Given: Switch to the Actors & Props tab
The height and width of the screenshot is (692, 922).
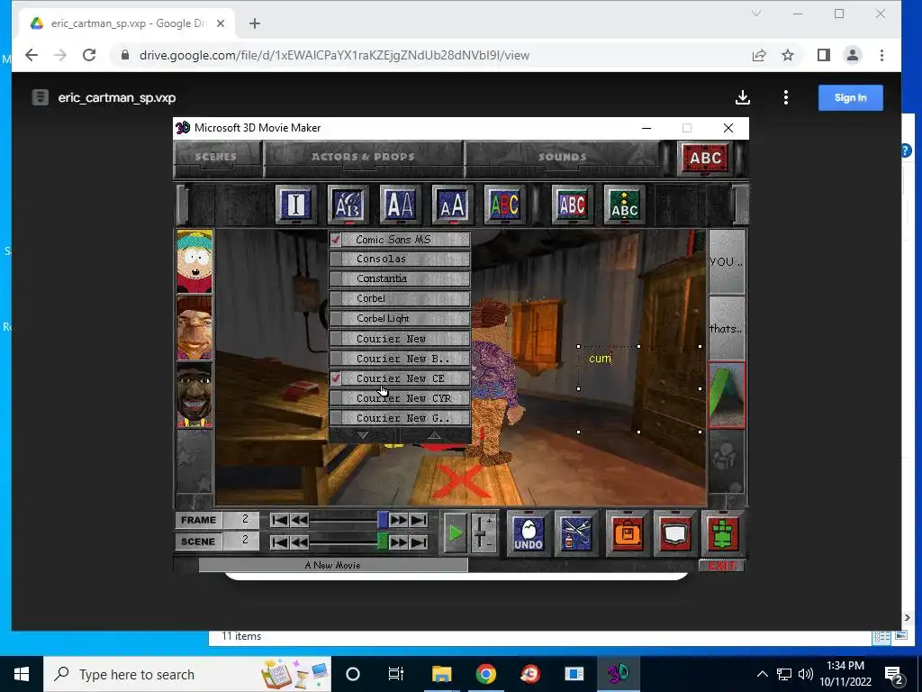Looking at the screenshot, I should coord(363,157).
